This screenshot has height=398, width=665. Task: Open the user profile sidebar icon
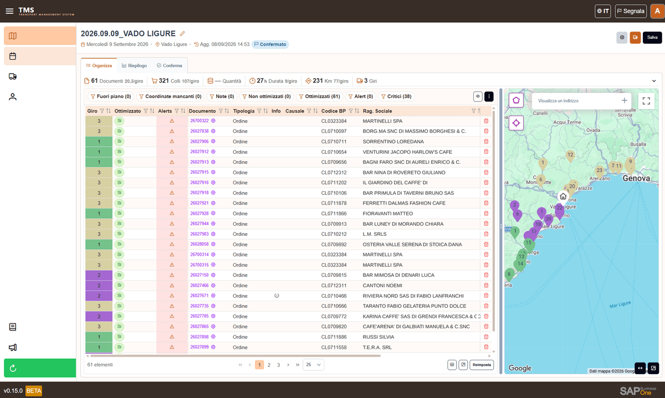pyautogui.click(x=13, y=97)
